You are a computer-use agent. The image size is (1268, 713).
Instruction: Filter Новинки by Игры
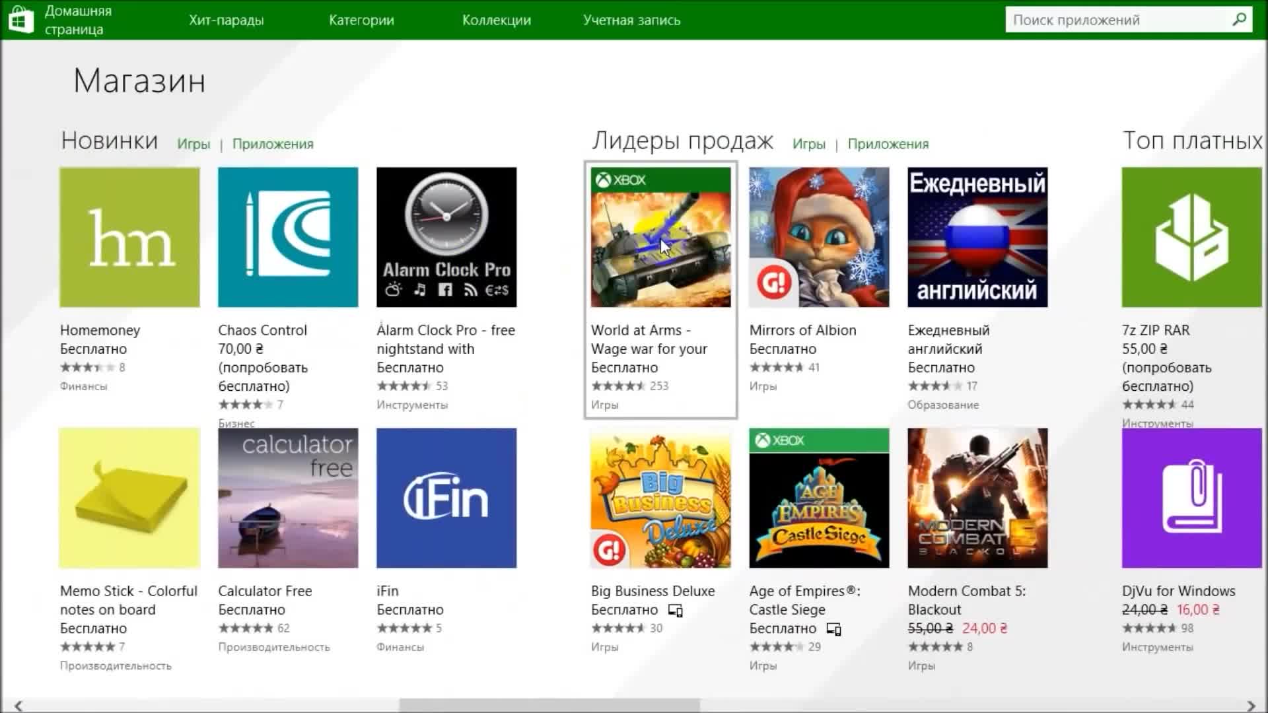pyautogui.click(x=194, y=144)
